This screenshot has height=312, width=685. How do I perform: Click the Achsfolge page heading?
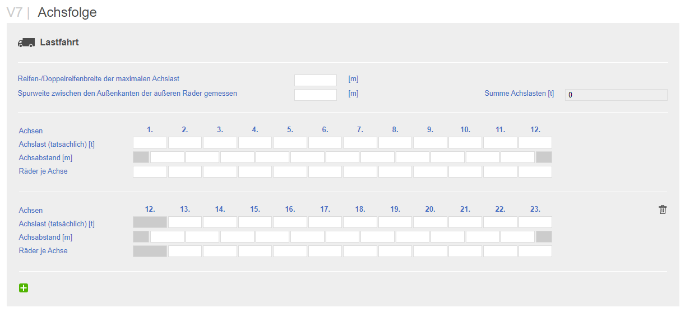67,12
